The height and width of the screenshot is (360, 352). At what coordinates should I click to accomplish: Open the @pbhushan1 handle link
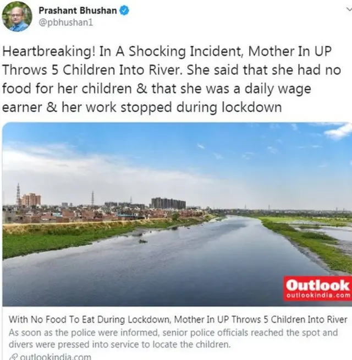tap(66, 23)
